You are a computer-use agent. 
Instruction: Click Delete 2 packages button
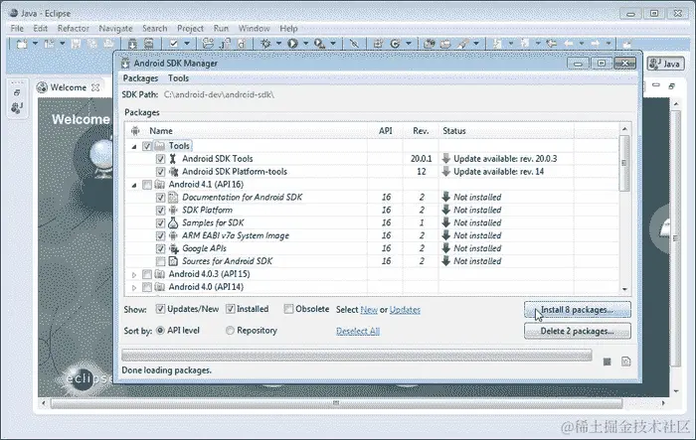[x=577, y=331]
